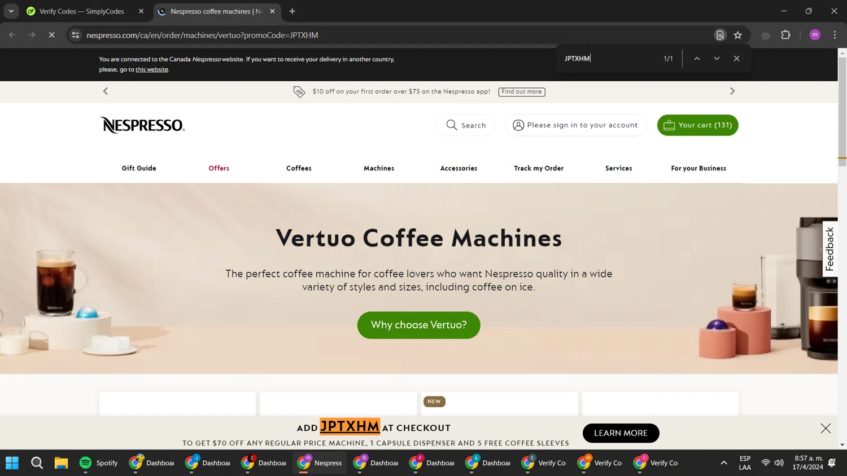Viewport: 847px width, 476px height.
Task: Open the Services menu
Action: (618, 168)
